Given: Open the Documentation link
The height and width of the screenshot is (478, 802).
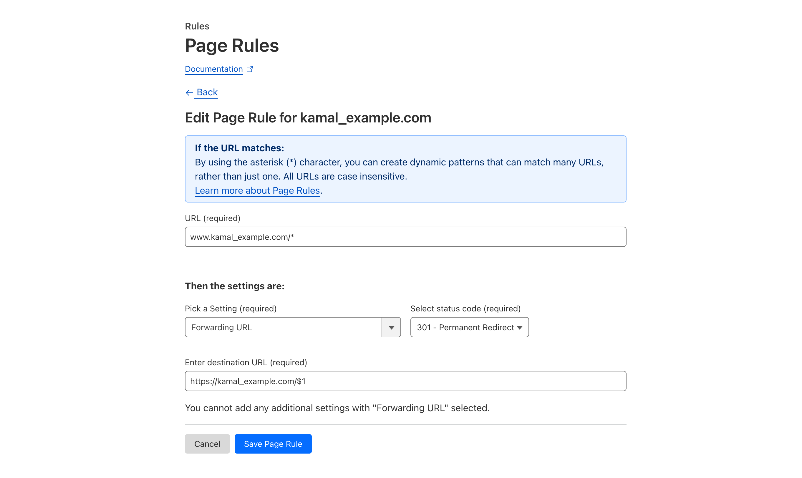Looking at the screenshot, I should pyautogui.click(x=213, y=69).
